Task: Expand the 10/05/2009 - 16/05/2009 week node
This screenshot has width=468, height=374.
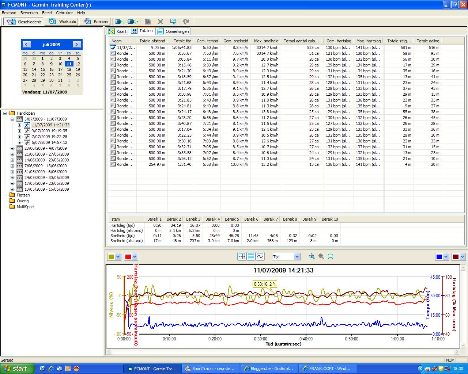Action: (x=12, y=189)
